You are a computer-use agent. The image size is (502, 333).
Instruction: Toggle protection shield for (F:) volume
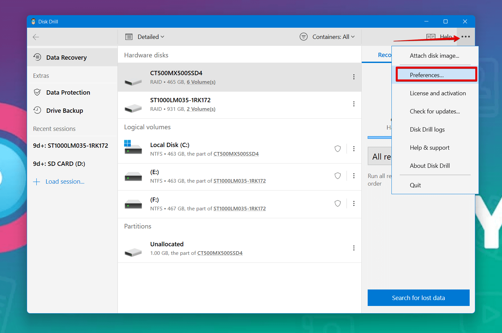point(338,203)
